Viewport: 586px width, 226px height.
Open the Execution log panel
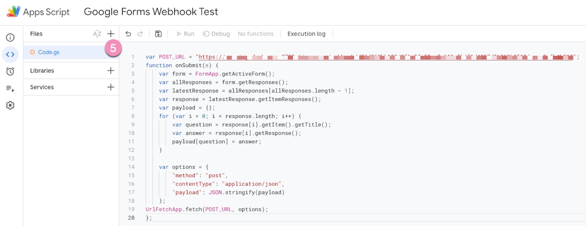pos(306,34)
